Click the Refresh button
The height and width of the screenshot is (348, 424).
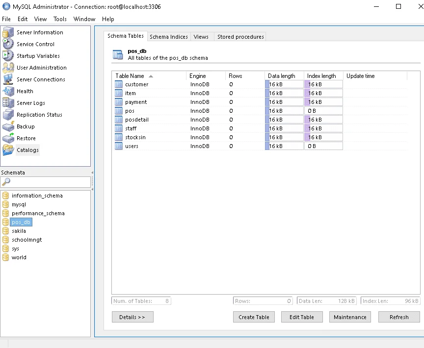pyautogui.click(x=399, y=317)
